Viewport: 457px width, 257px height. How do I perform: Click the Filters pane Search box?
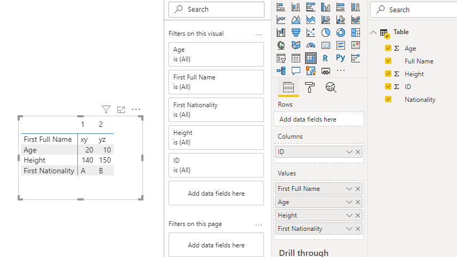[217, 9]
